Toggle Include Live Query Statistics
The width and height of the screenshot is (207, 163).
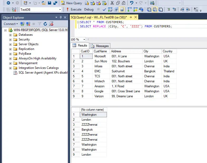coord(135,9)
